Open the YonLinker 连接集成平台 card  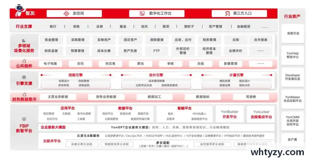click(261, 114)
